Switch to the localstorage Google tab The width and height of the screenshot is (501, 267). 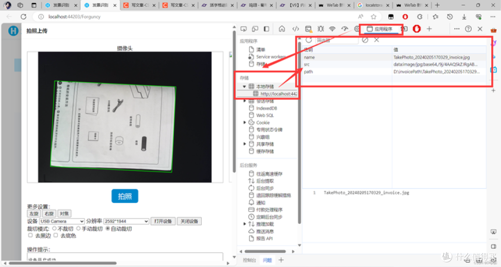373,5
